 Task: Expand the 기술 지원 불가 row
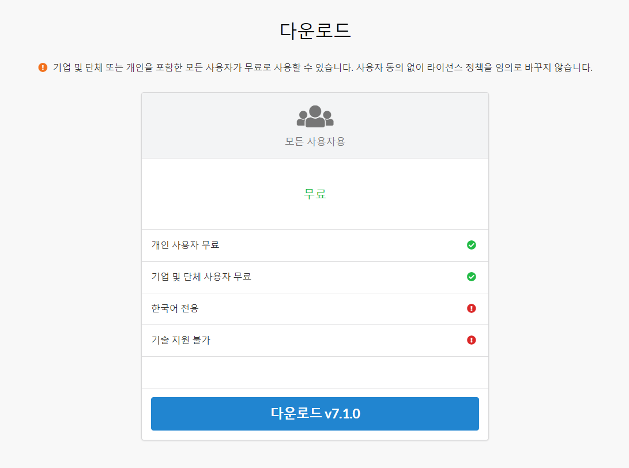[315, 340]
